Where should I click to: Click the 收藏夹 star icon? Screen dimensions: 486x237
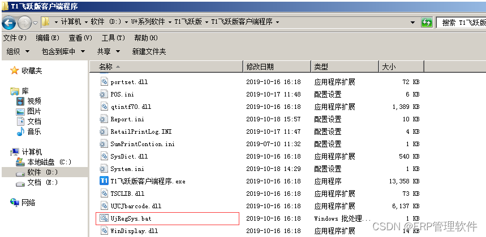(14, 71)
